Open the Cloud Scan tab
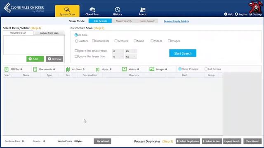This screenshot has height=148, width=264. click(x=92, y=12)
